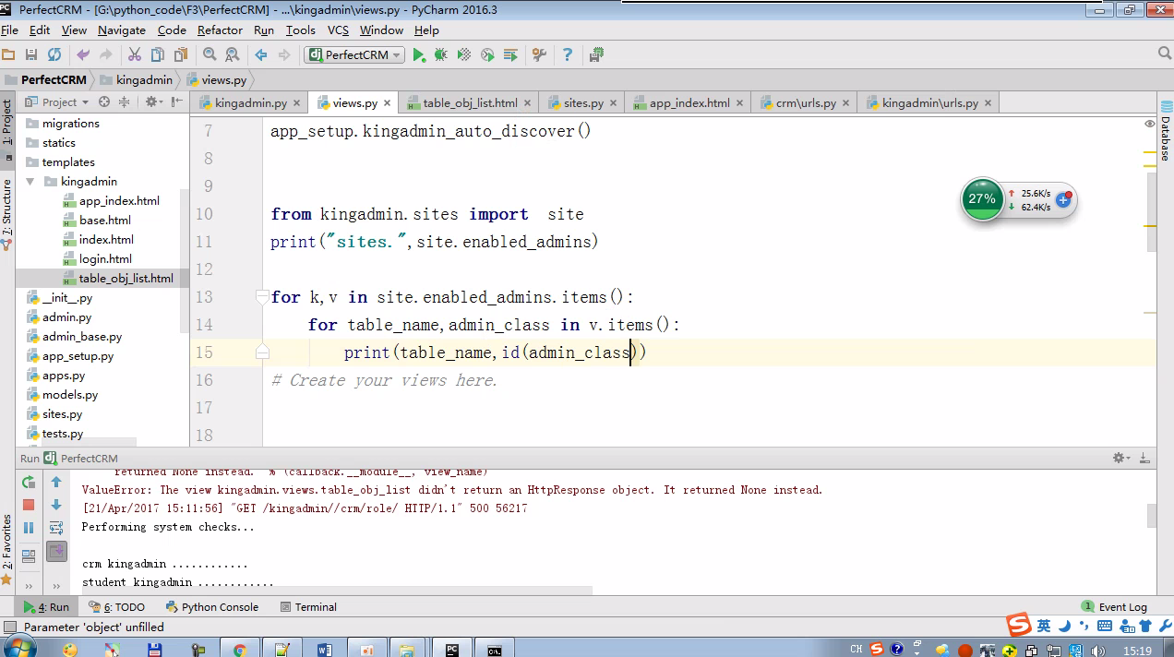1174x657 pixels.
Task: Open the Find magnifier icon in toolbar
Action: click(x=210, y=55)
